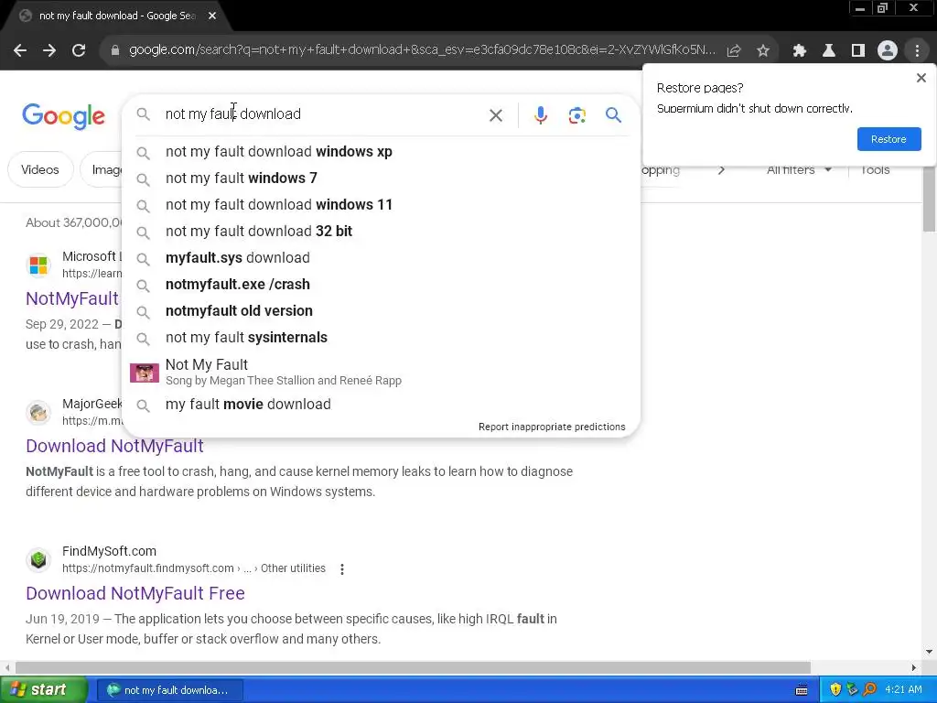The width and height of the screenshot is (937, 703).
Task: Open the profile avatar menu
Action: 888,50
